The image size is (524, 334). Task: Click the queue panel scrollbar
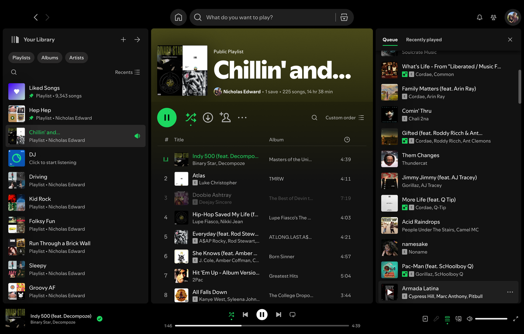click(x=520, y=86)
